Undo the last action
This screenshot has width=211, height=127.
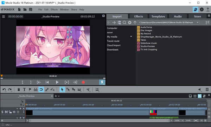point(4,89)
